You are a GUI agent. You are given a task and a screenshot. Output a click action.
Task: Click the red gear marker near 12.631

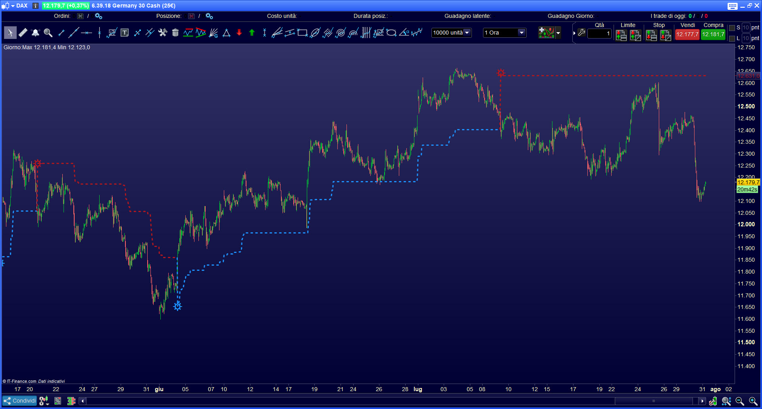(501, 73)
